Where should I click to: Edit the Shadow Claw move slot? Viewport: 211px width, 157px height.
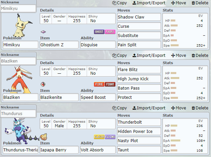tap(139, 17)
